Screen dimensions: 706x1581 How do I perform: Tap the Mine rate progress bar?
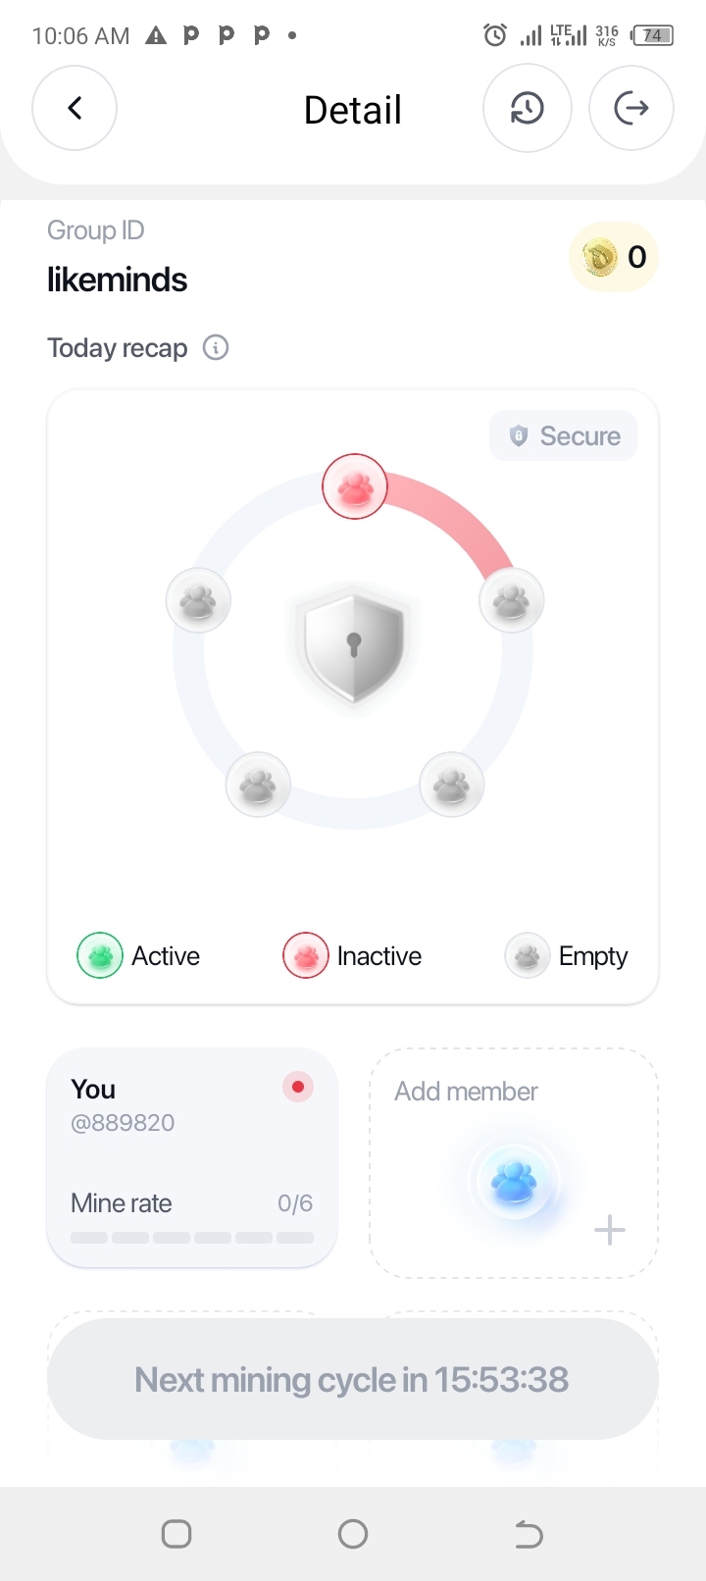tap(192, 1238)
